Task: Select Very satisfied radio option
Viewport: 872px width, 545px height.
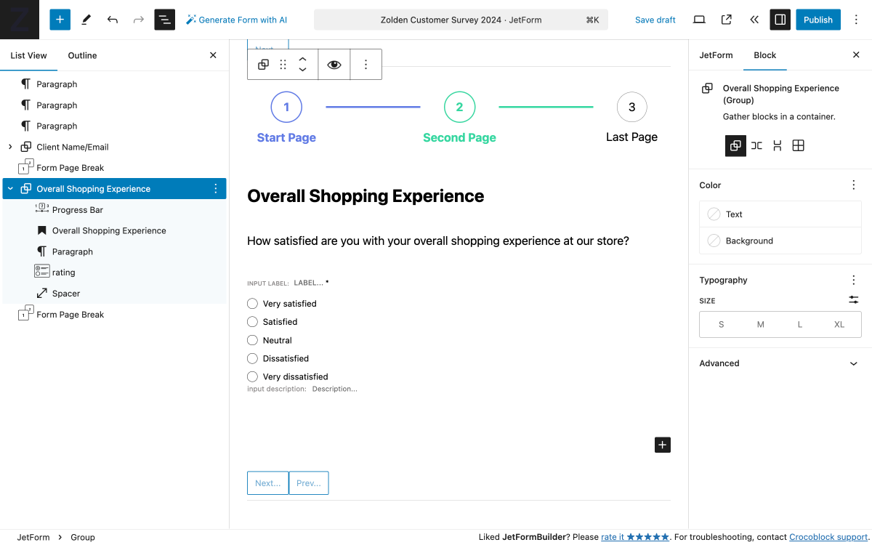Action: [252, 304]
